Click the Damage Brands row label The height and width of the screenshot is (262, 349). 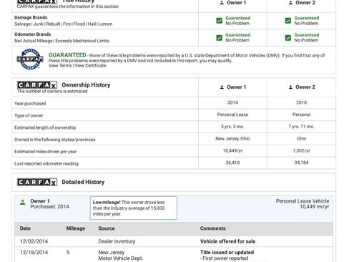tap(31, 17)
